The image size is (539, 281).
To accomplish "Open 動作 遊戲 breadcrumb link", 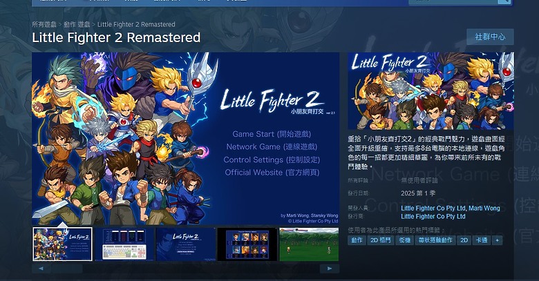I will pos(77,24).
